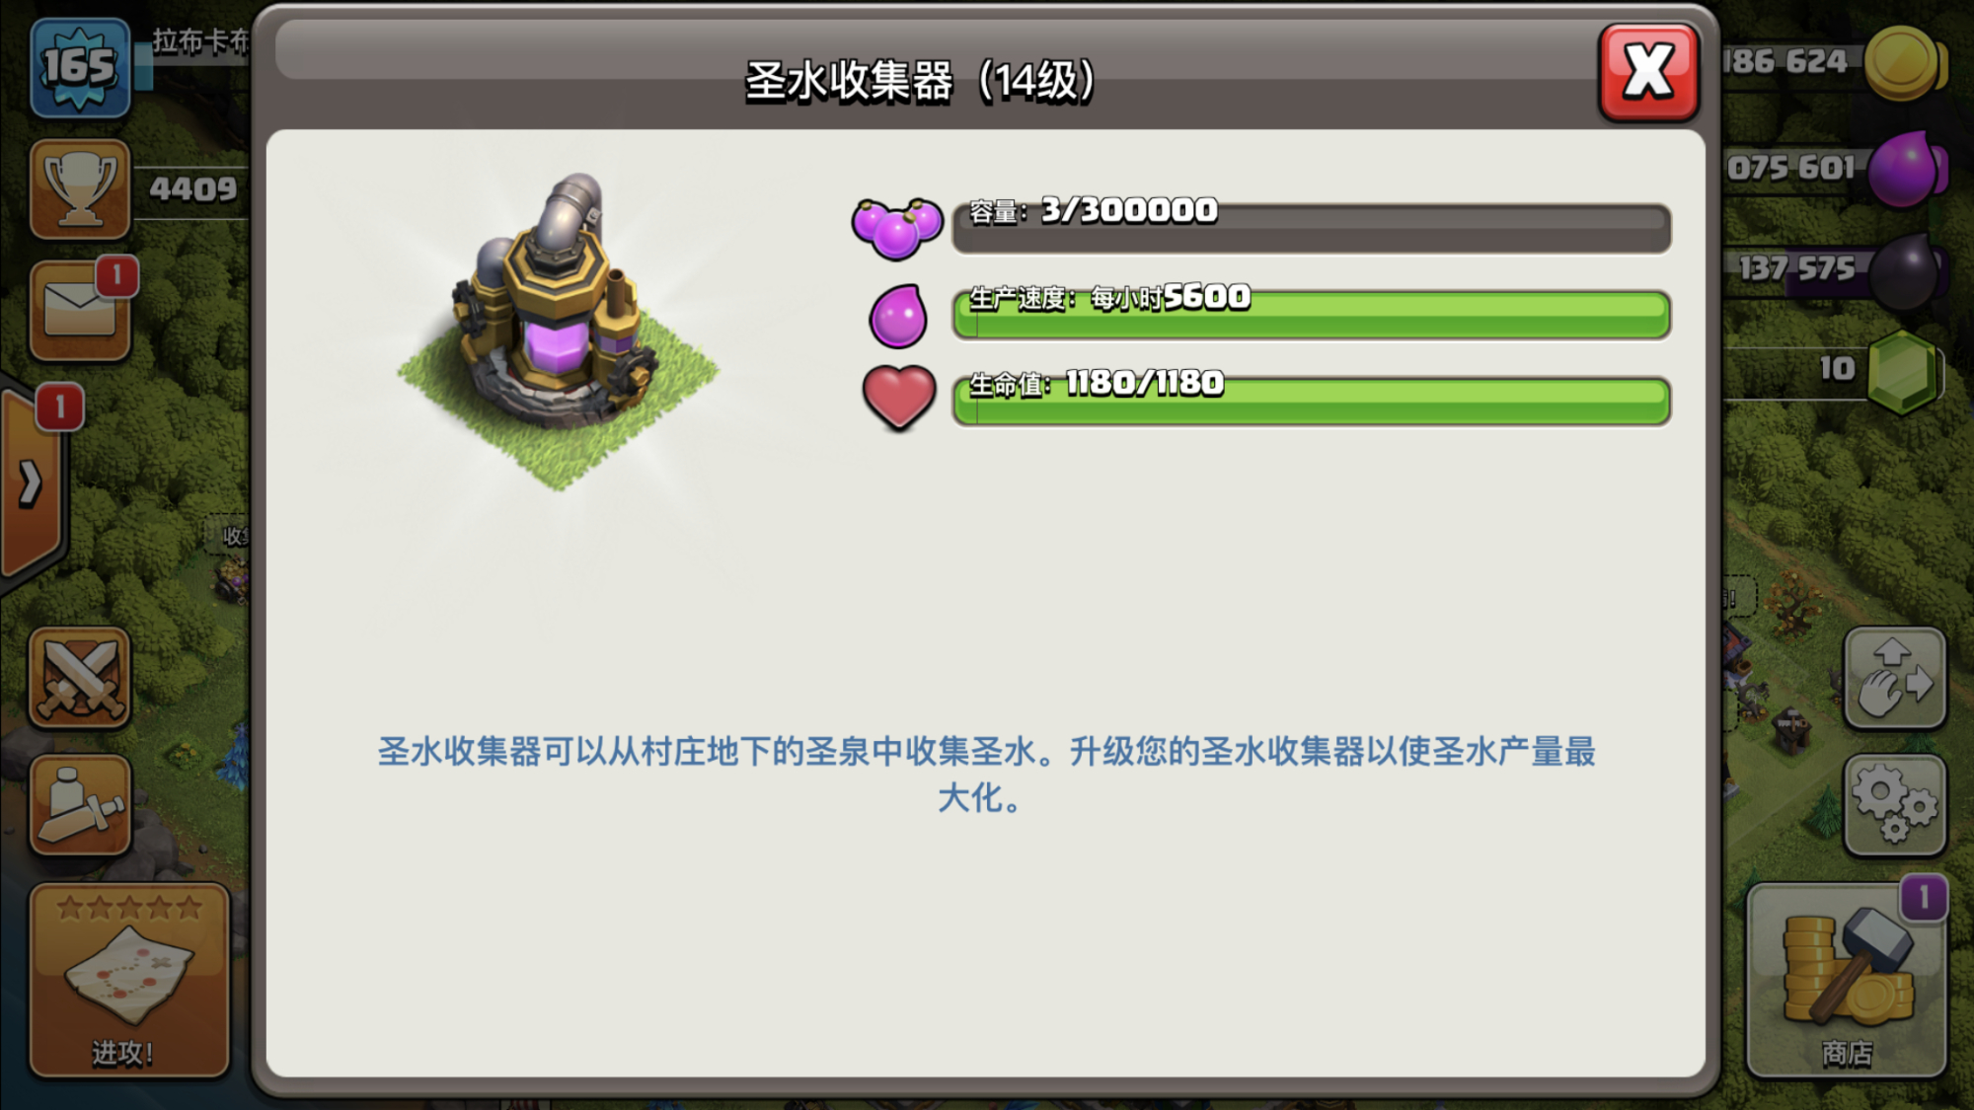This screenshot has width=1974, height=1110.
Task: Open the layout editor hand-arrows icon
Action: pyautogui.click(x=1895, y=678)
